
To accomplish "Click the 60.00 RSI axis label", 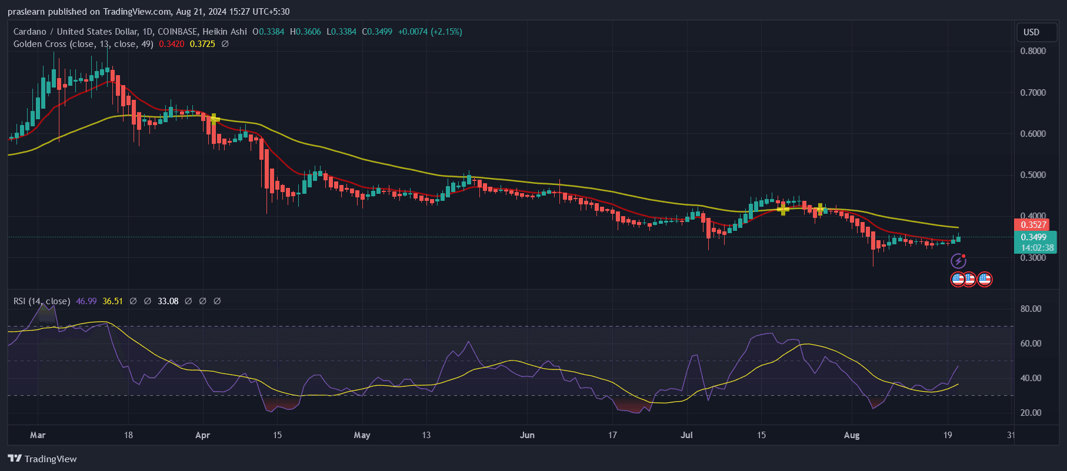I will (x=1031, y=344).
